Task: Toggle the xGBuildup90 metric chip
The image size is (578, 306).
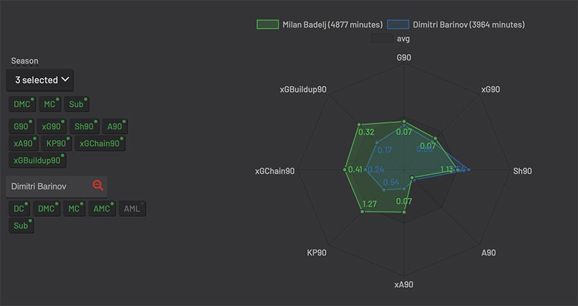Action: point(38,160)
